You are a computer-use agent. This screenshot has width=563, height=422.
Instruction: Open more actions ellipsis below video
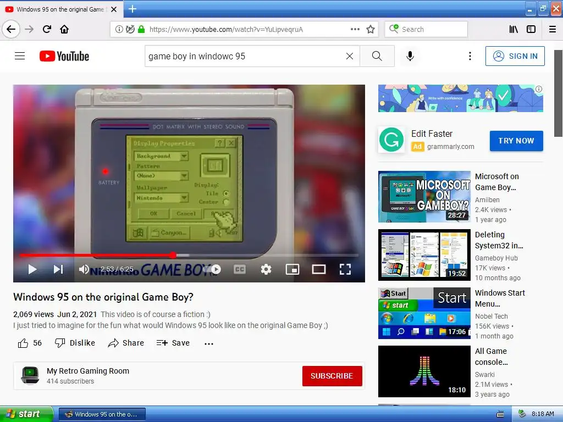209,343
